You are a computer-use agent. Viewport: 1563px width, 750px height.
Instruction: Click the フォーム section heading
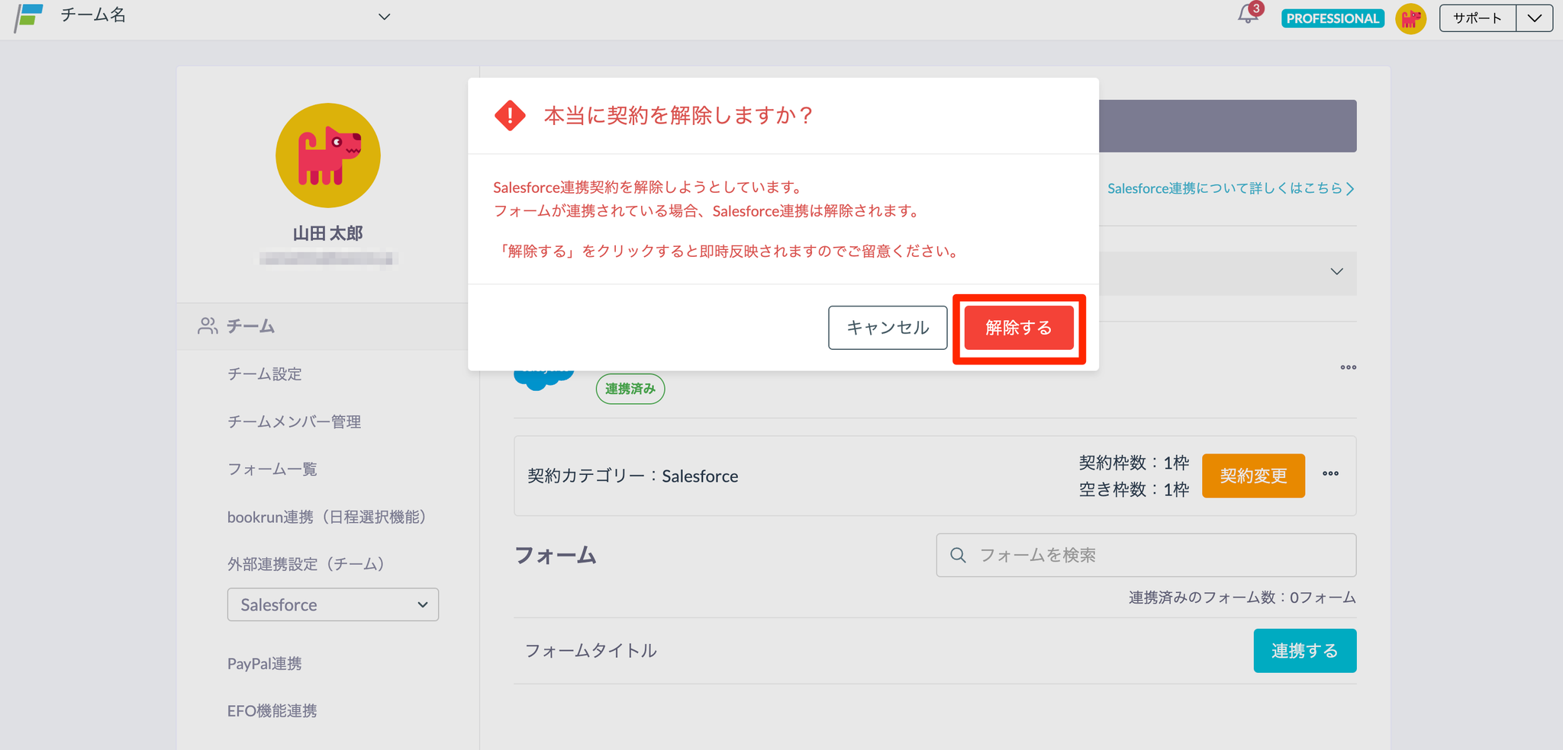tap(556, 556)
